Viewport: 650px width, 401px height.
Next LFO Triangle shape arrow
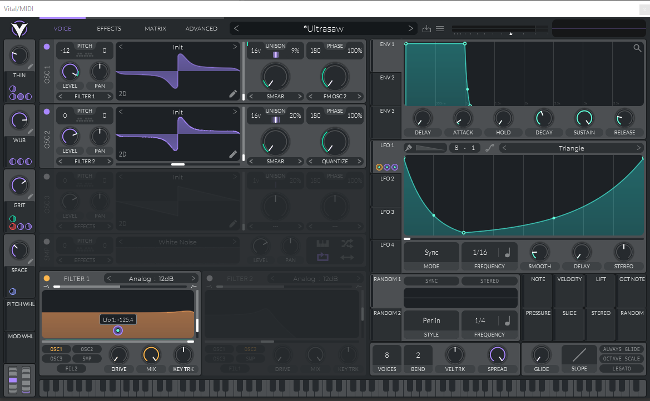point(638,148)
